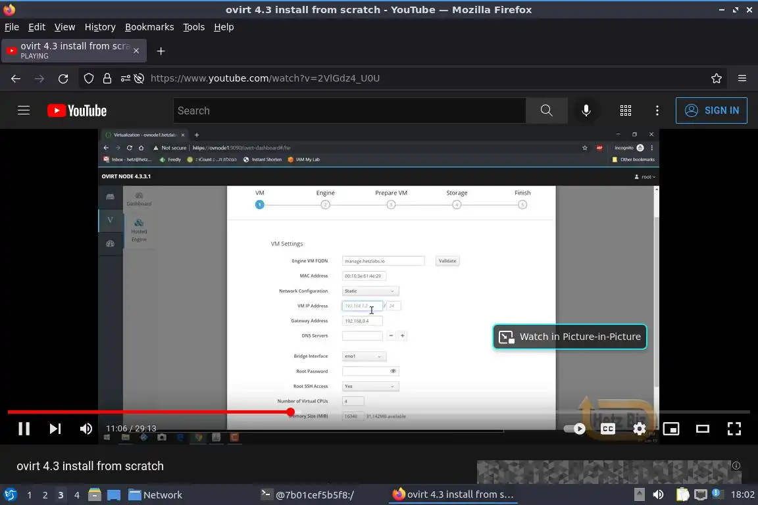Switch to workspace 2

[x=45, y=495]
